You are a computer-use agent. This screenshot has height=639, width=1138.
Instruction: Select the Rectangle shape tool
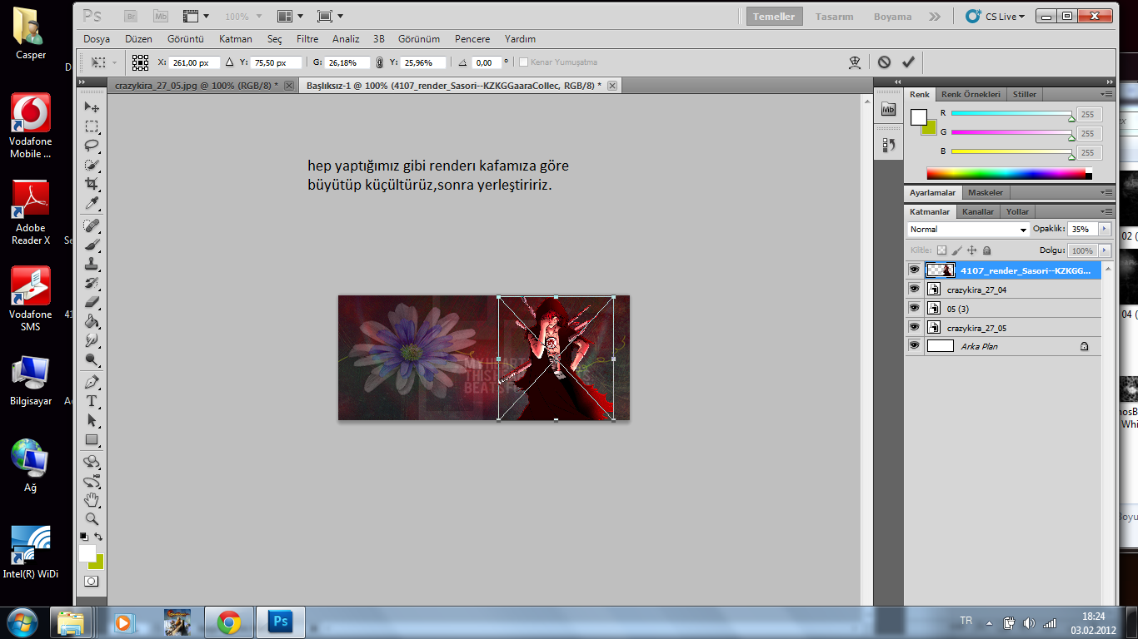coord(92,440)
